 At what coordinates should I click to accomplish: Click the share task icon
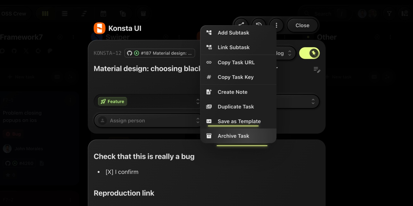tap(241, 25)
